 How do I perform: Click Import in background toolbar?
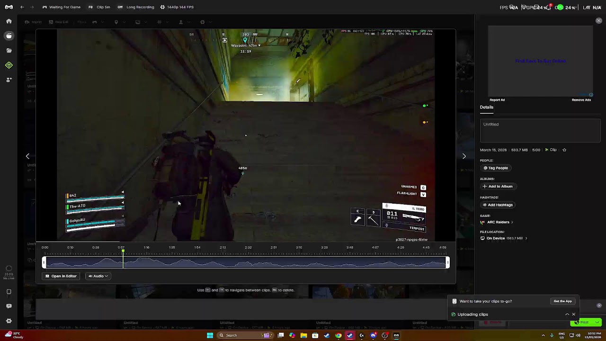[33, 22]
